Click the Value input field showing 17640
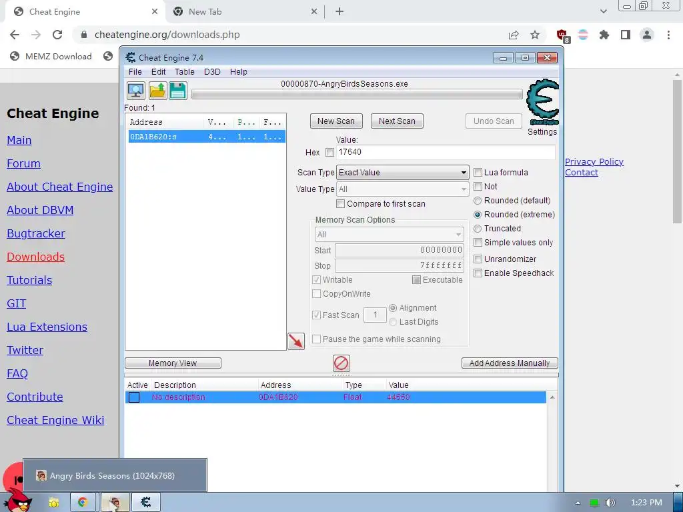The width and height of the screenshot is (683, 512). pyautogui.click(x=446, y=152)
